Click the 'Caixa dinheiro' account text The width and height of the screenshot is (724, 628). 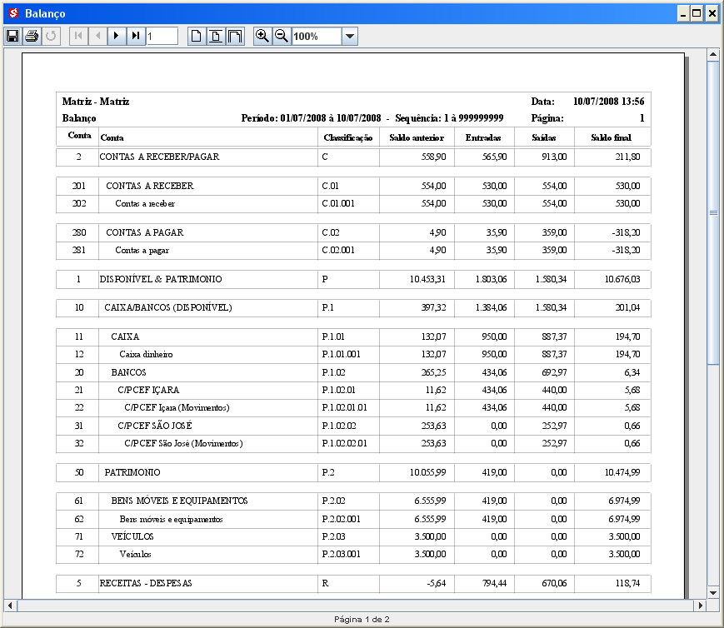pos(146,355)
